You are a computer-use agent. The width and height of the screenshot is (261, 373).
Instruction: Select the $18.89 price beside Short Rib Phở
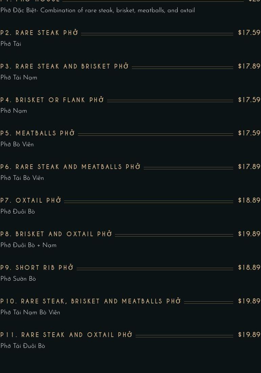coord(249,268)
